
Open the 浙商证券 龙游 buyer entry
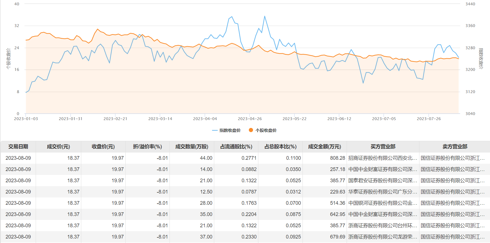click(x=383, y=237)
